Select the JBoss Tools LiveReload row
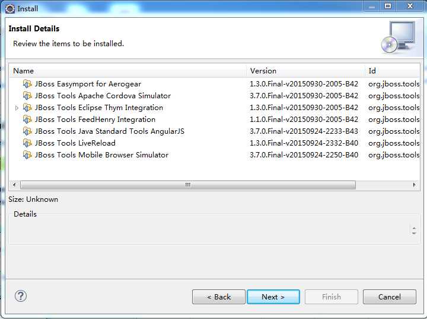 coord(215,143)
